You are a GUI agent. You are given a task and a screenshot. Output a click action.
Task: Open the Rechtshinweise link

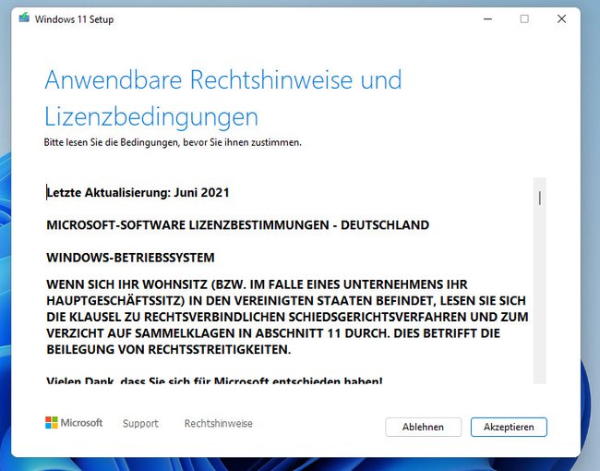point(219,423)
